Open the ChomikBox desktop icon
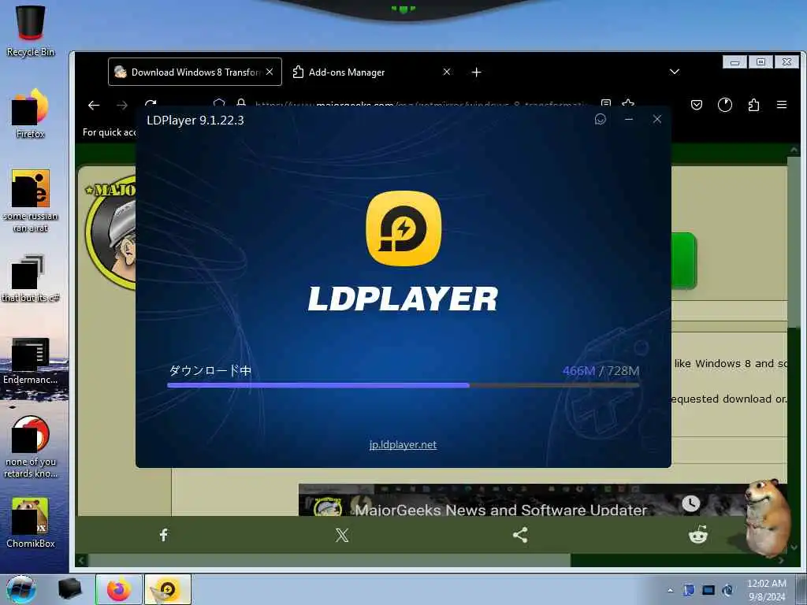 31,523
